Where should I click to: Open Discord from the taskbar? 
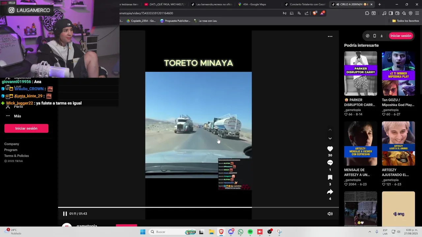coord(231,232)
